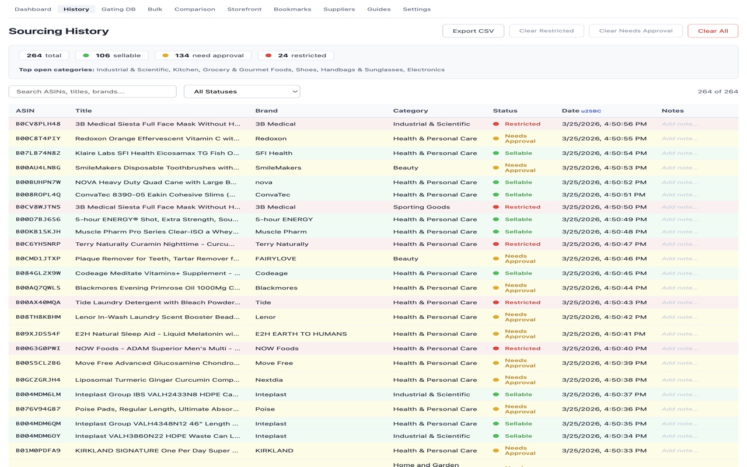Add a note to the Poise row
The height and width of the screenshot is (467, 747).
[x=680, y=409]
